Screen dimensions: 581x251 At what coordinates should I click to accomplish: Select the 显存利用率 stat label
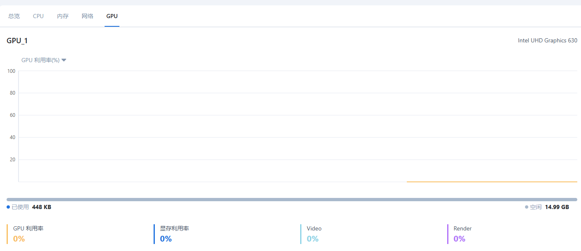pos(175,228)
